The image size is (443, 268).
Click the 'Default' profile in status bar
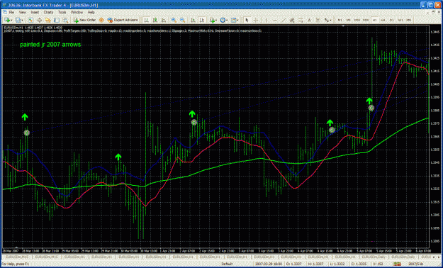coord(227,264)
